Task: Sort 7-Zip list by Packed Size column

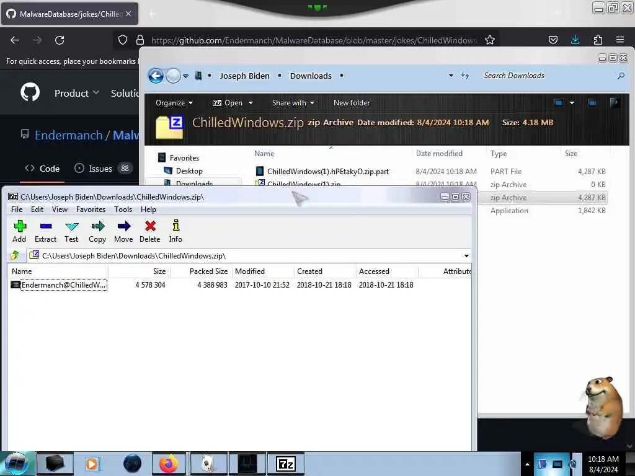Action: 201,271
